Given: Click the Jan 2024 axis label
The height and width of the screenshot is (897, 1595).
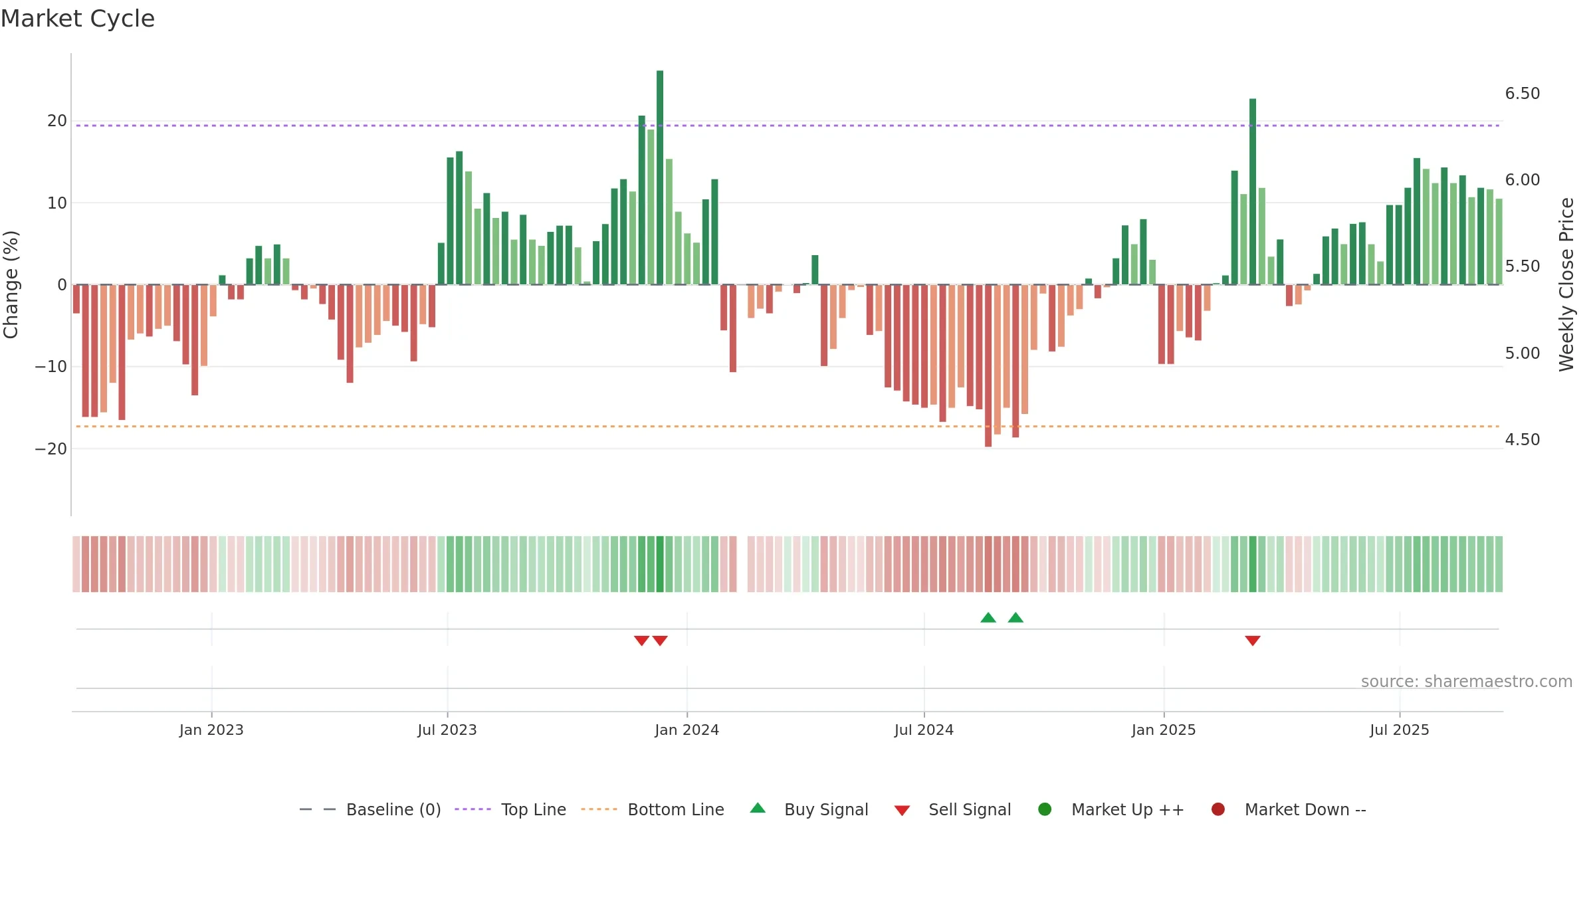Looking at the screenshot, I should pos(687,730).
